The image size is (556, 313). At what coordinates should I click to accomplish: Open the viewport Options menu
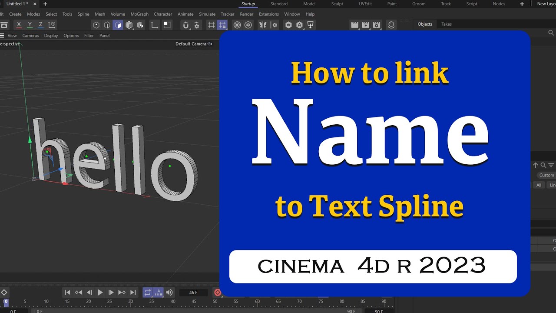71,36
